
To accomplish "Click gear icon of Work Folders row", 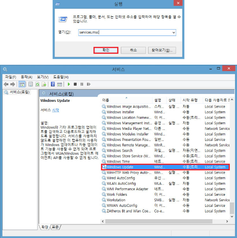I will (x=104, y=195).
